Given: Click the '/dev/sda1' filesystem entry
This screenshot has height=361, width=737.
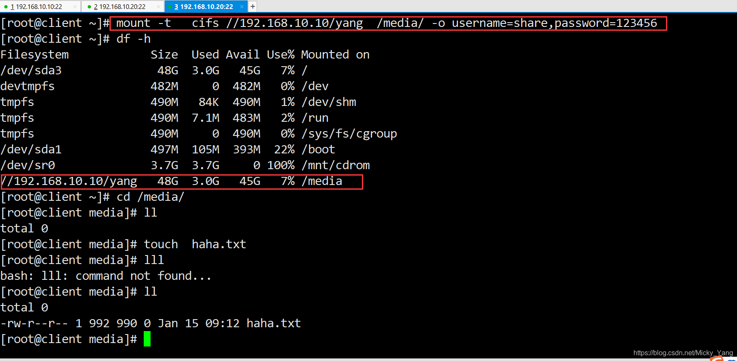Looking at the screenshot, I should coord(31,150).
